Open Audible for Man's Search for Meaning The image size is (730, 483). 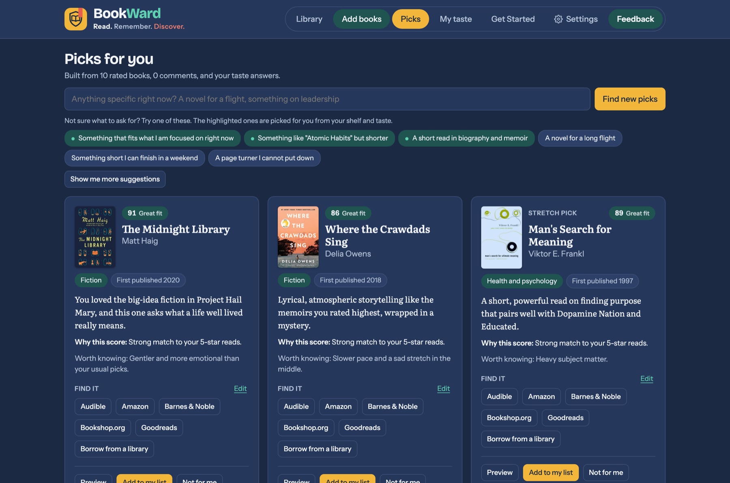499,397
